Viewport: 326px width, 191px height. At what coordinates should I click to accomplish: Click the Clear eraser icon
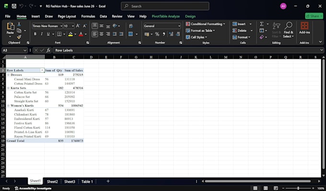[x=262, y=37]
